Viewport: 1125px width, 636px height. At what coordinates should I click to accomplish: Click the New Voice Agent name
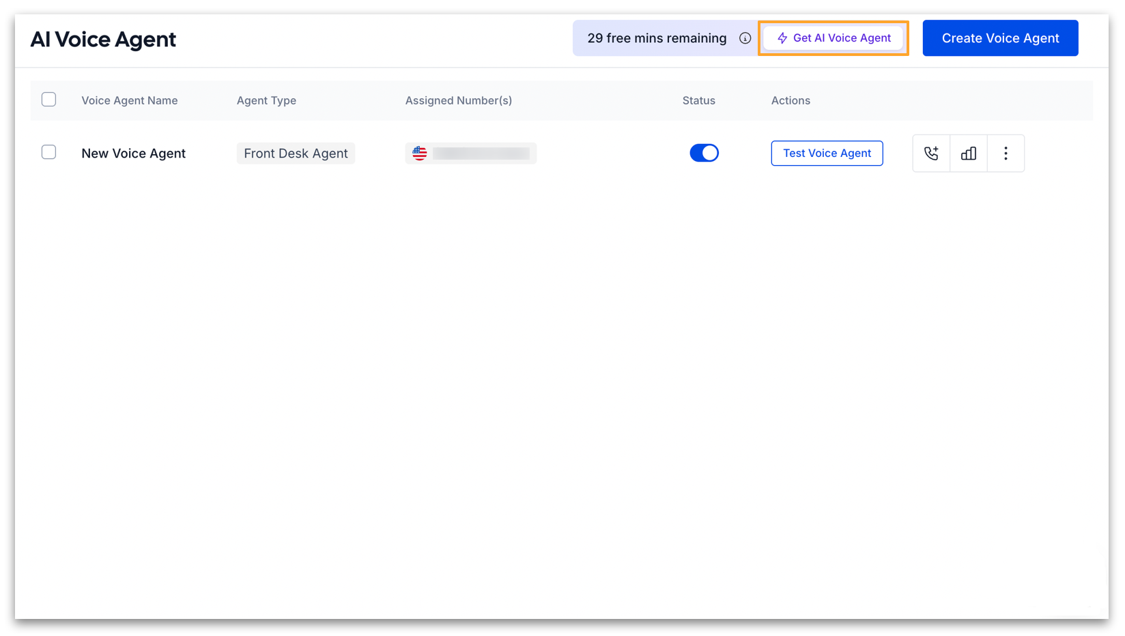pyautogui.click(x=133, y=154)
